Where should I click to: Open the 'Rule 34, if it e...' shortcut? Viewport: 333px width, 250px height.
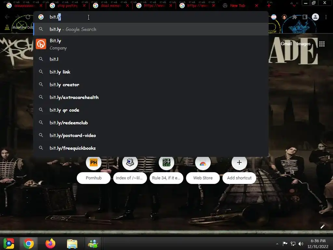(166, 170)
